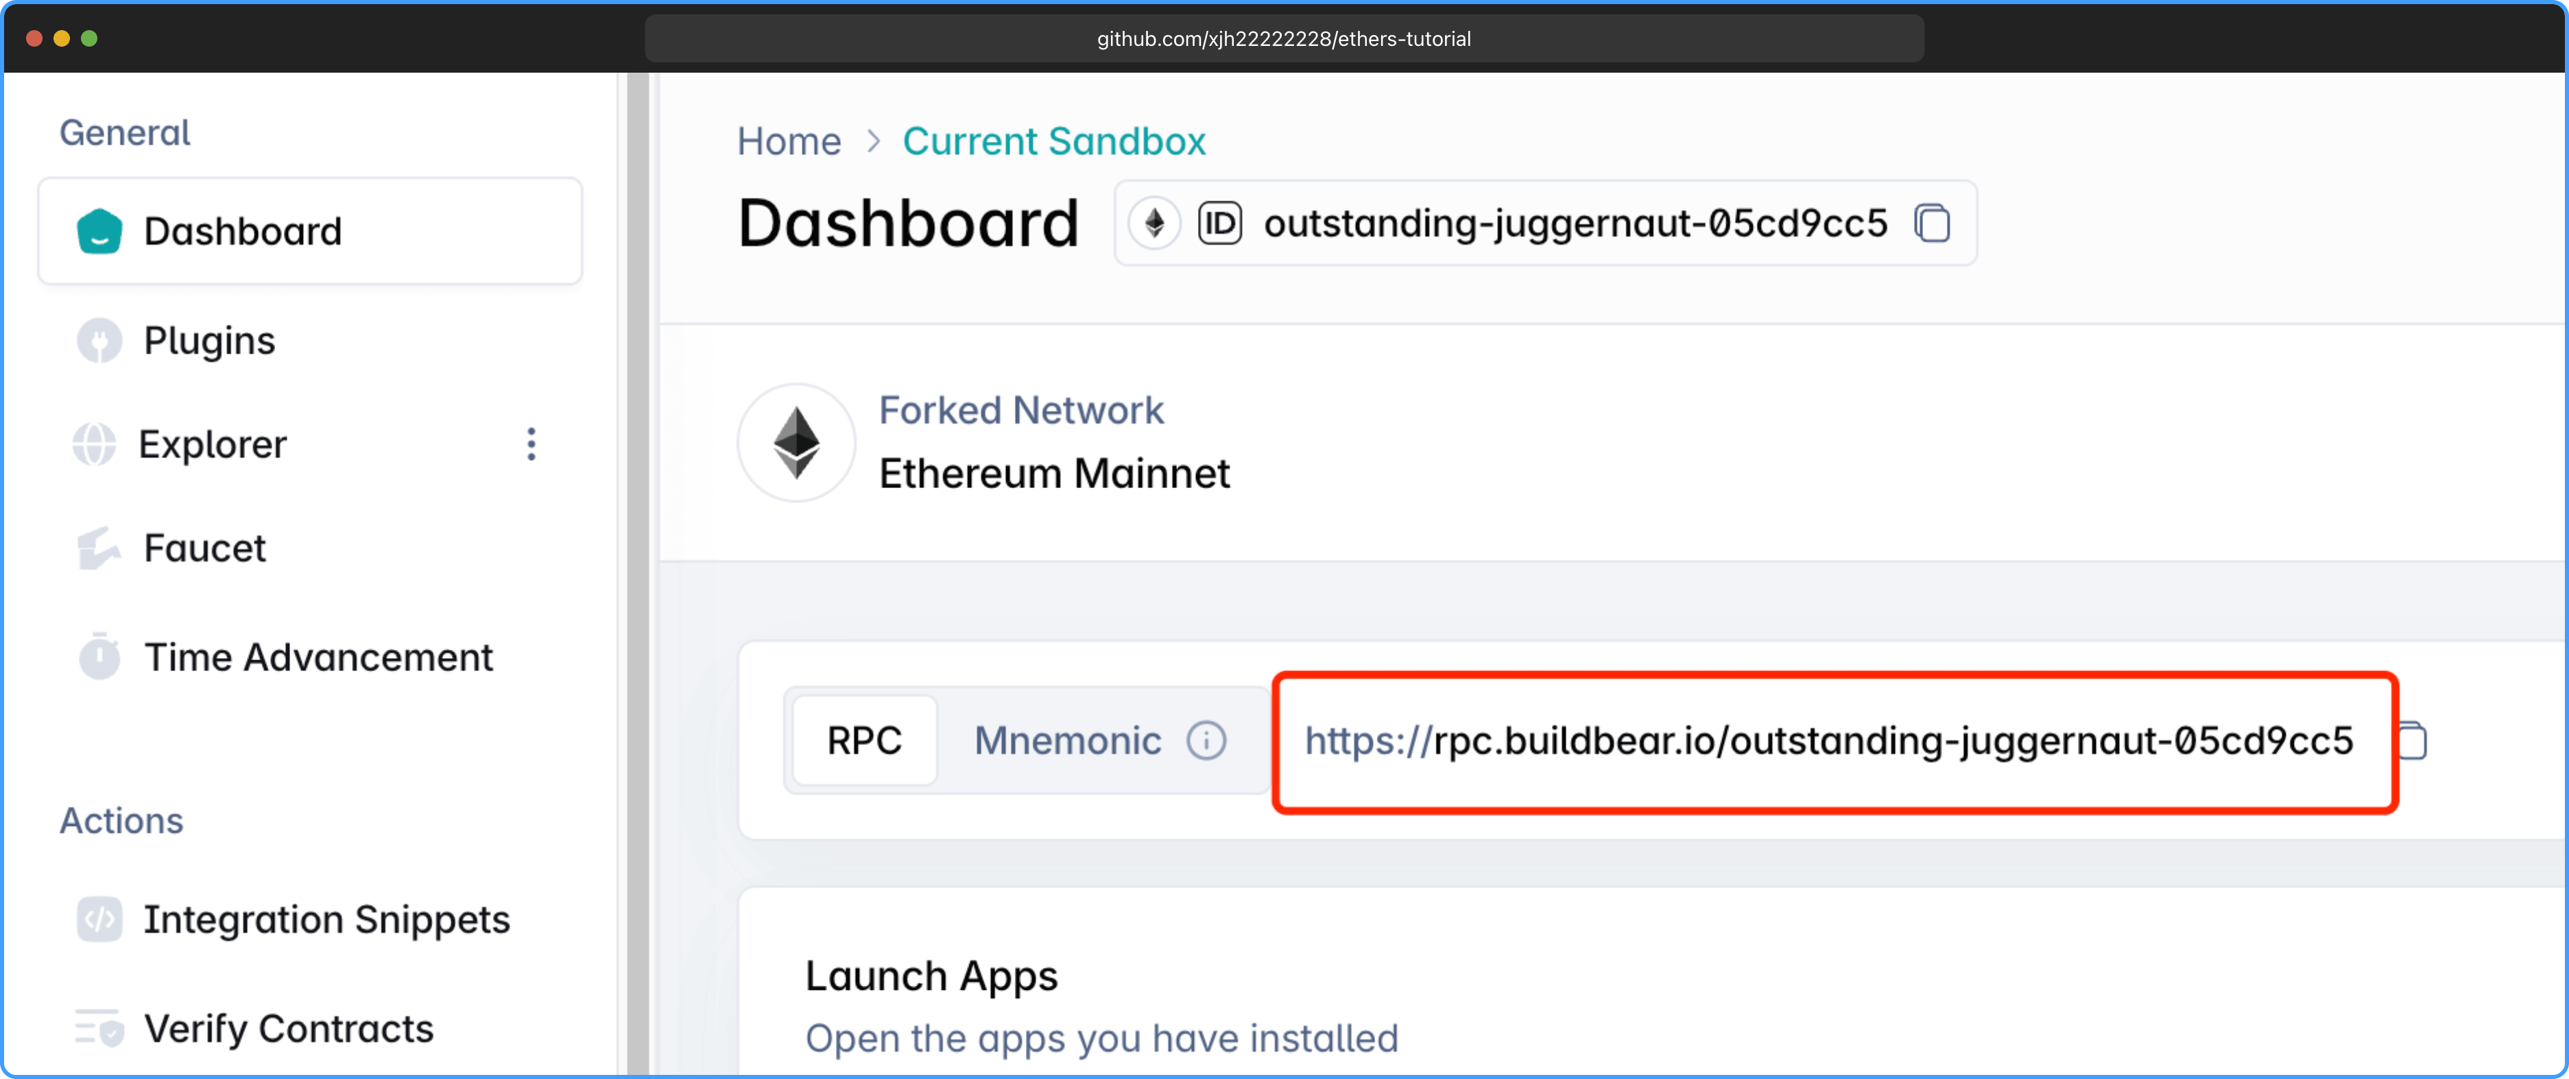Click the Ethereum icon in ID badge
2569x1079 pixels.
[1155, 223]
